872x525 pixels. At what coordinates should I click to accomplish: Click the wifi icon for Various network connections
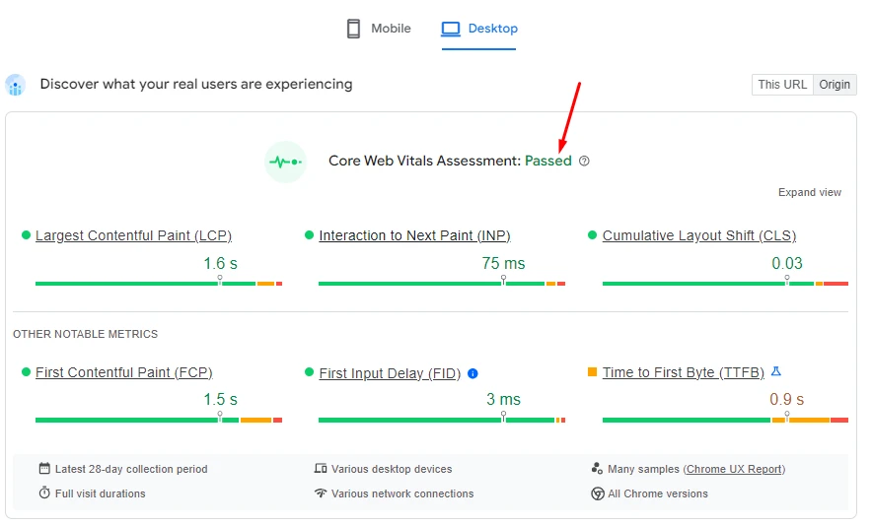click(321, 493)
